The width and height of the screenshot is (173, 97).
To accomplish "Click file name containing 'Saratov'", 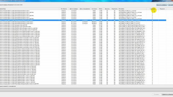I will pyautogui.click(x=132, y=70).
